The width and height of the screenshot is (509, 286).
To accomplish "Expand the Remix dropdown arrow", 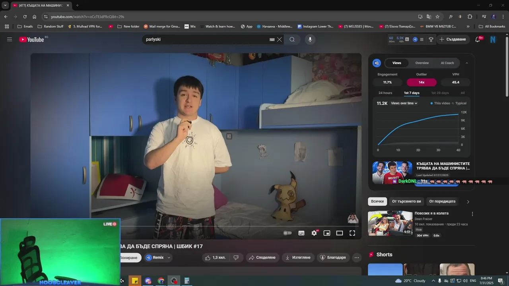I will coord(169,257).
